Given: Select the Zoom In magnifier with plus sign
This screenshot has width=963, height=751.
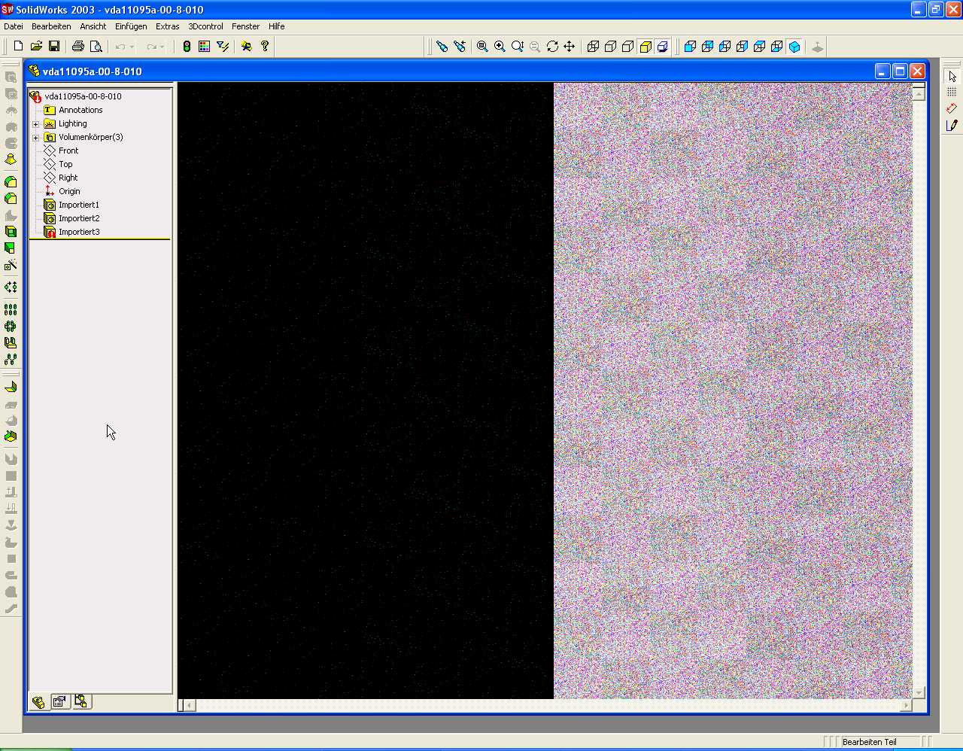Looking at the screenshot, I should [x=500, y=47].
